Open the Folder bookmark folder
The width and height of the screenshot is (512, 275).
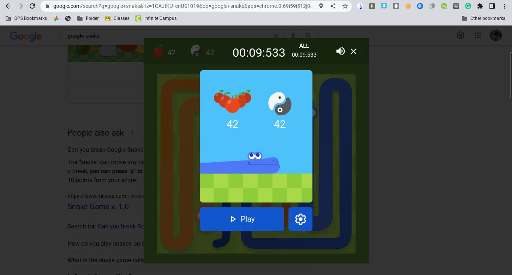[88, 18]
